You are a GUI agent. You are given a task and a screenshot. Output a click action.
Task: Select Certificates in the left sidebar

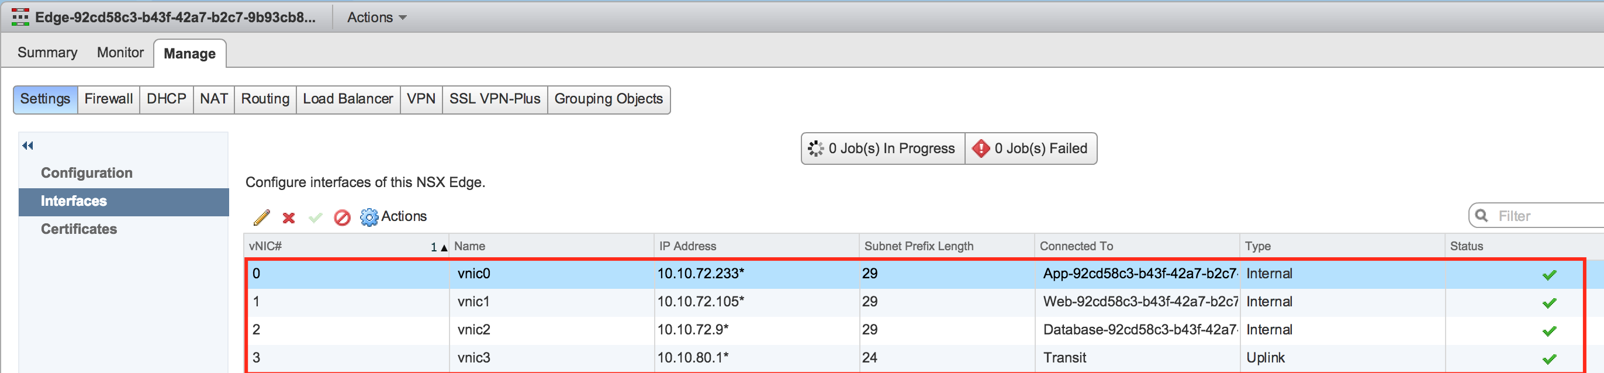[x=79, y=229]
